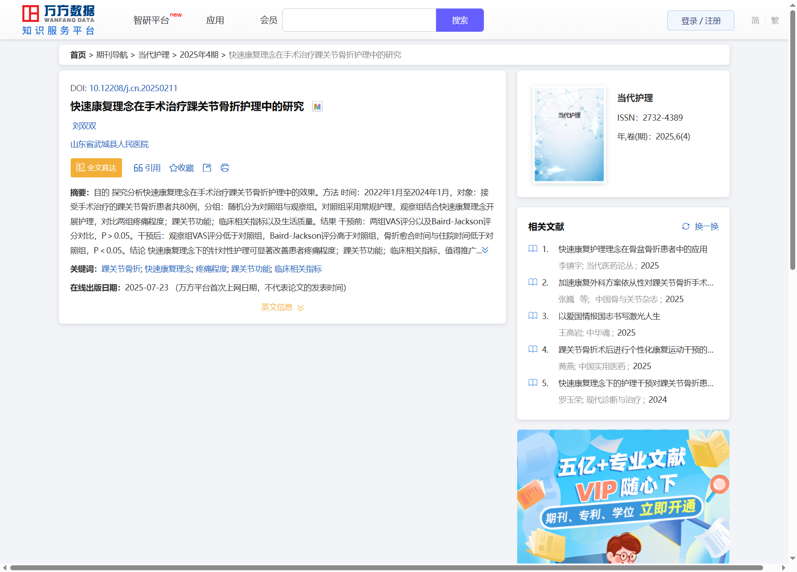This screenshot has width=797, height=572.
Task: Open related article 踝关节骨折术后进行个性化康复运动干预的
Action: pyautogui.click(x=636, y=350)
